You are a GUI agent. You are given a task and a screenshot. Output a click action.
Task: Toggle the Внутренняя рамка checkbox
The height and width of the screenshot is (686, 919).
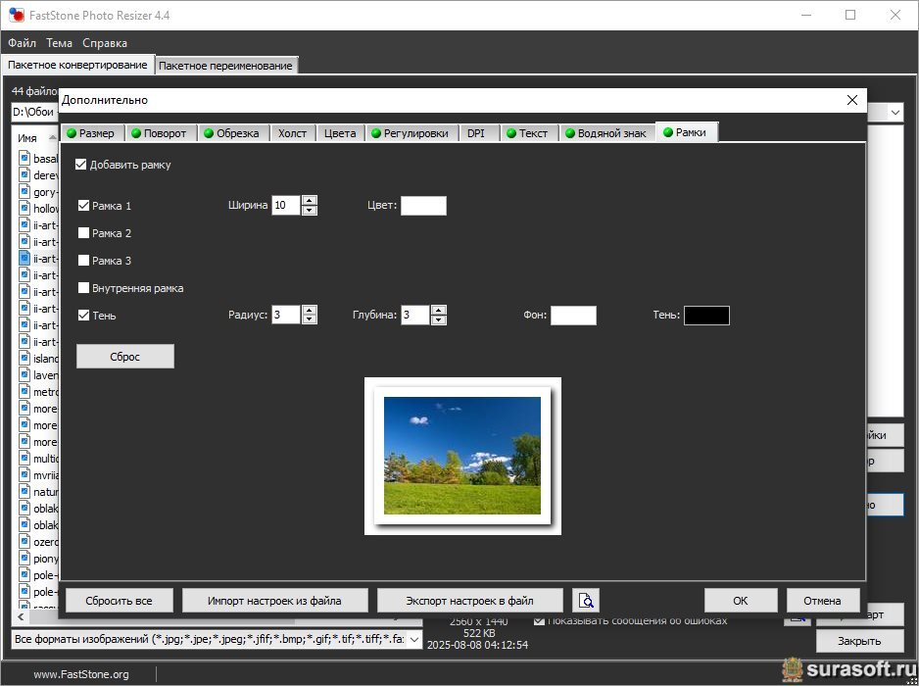tap(84, 288)
